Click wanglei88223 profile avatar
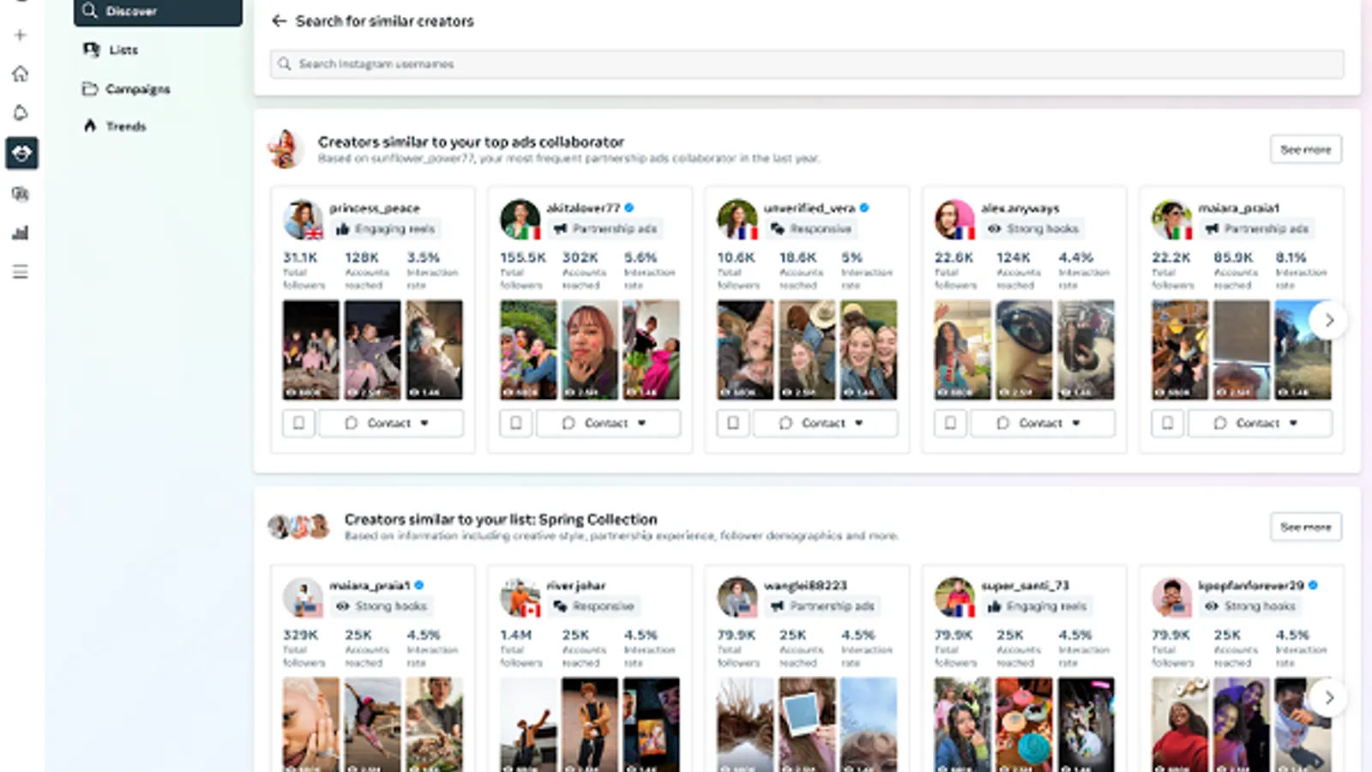 737,597
